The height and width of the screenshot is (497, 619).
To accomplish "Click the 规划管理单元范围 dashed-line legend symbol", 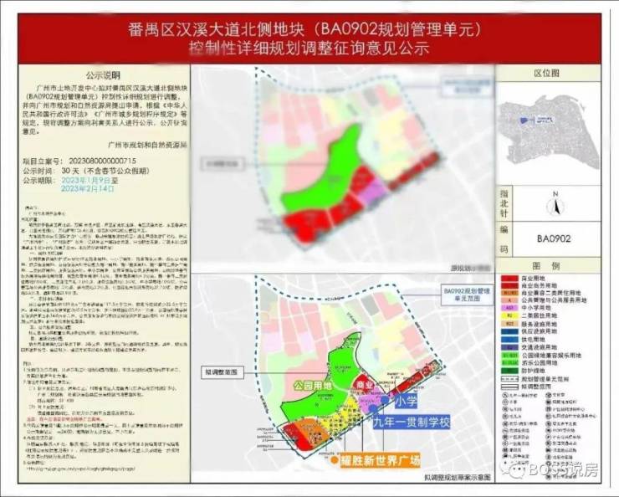I will 509,379.
